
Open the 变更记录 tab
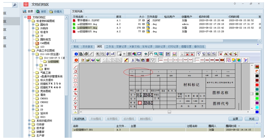pos(121,47)
